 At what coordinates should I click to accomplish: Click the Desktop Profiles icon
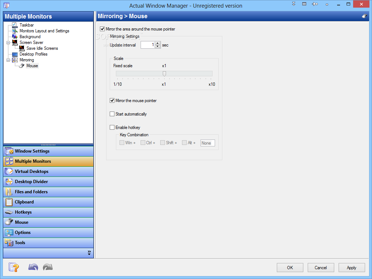[15, 54]
